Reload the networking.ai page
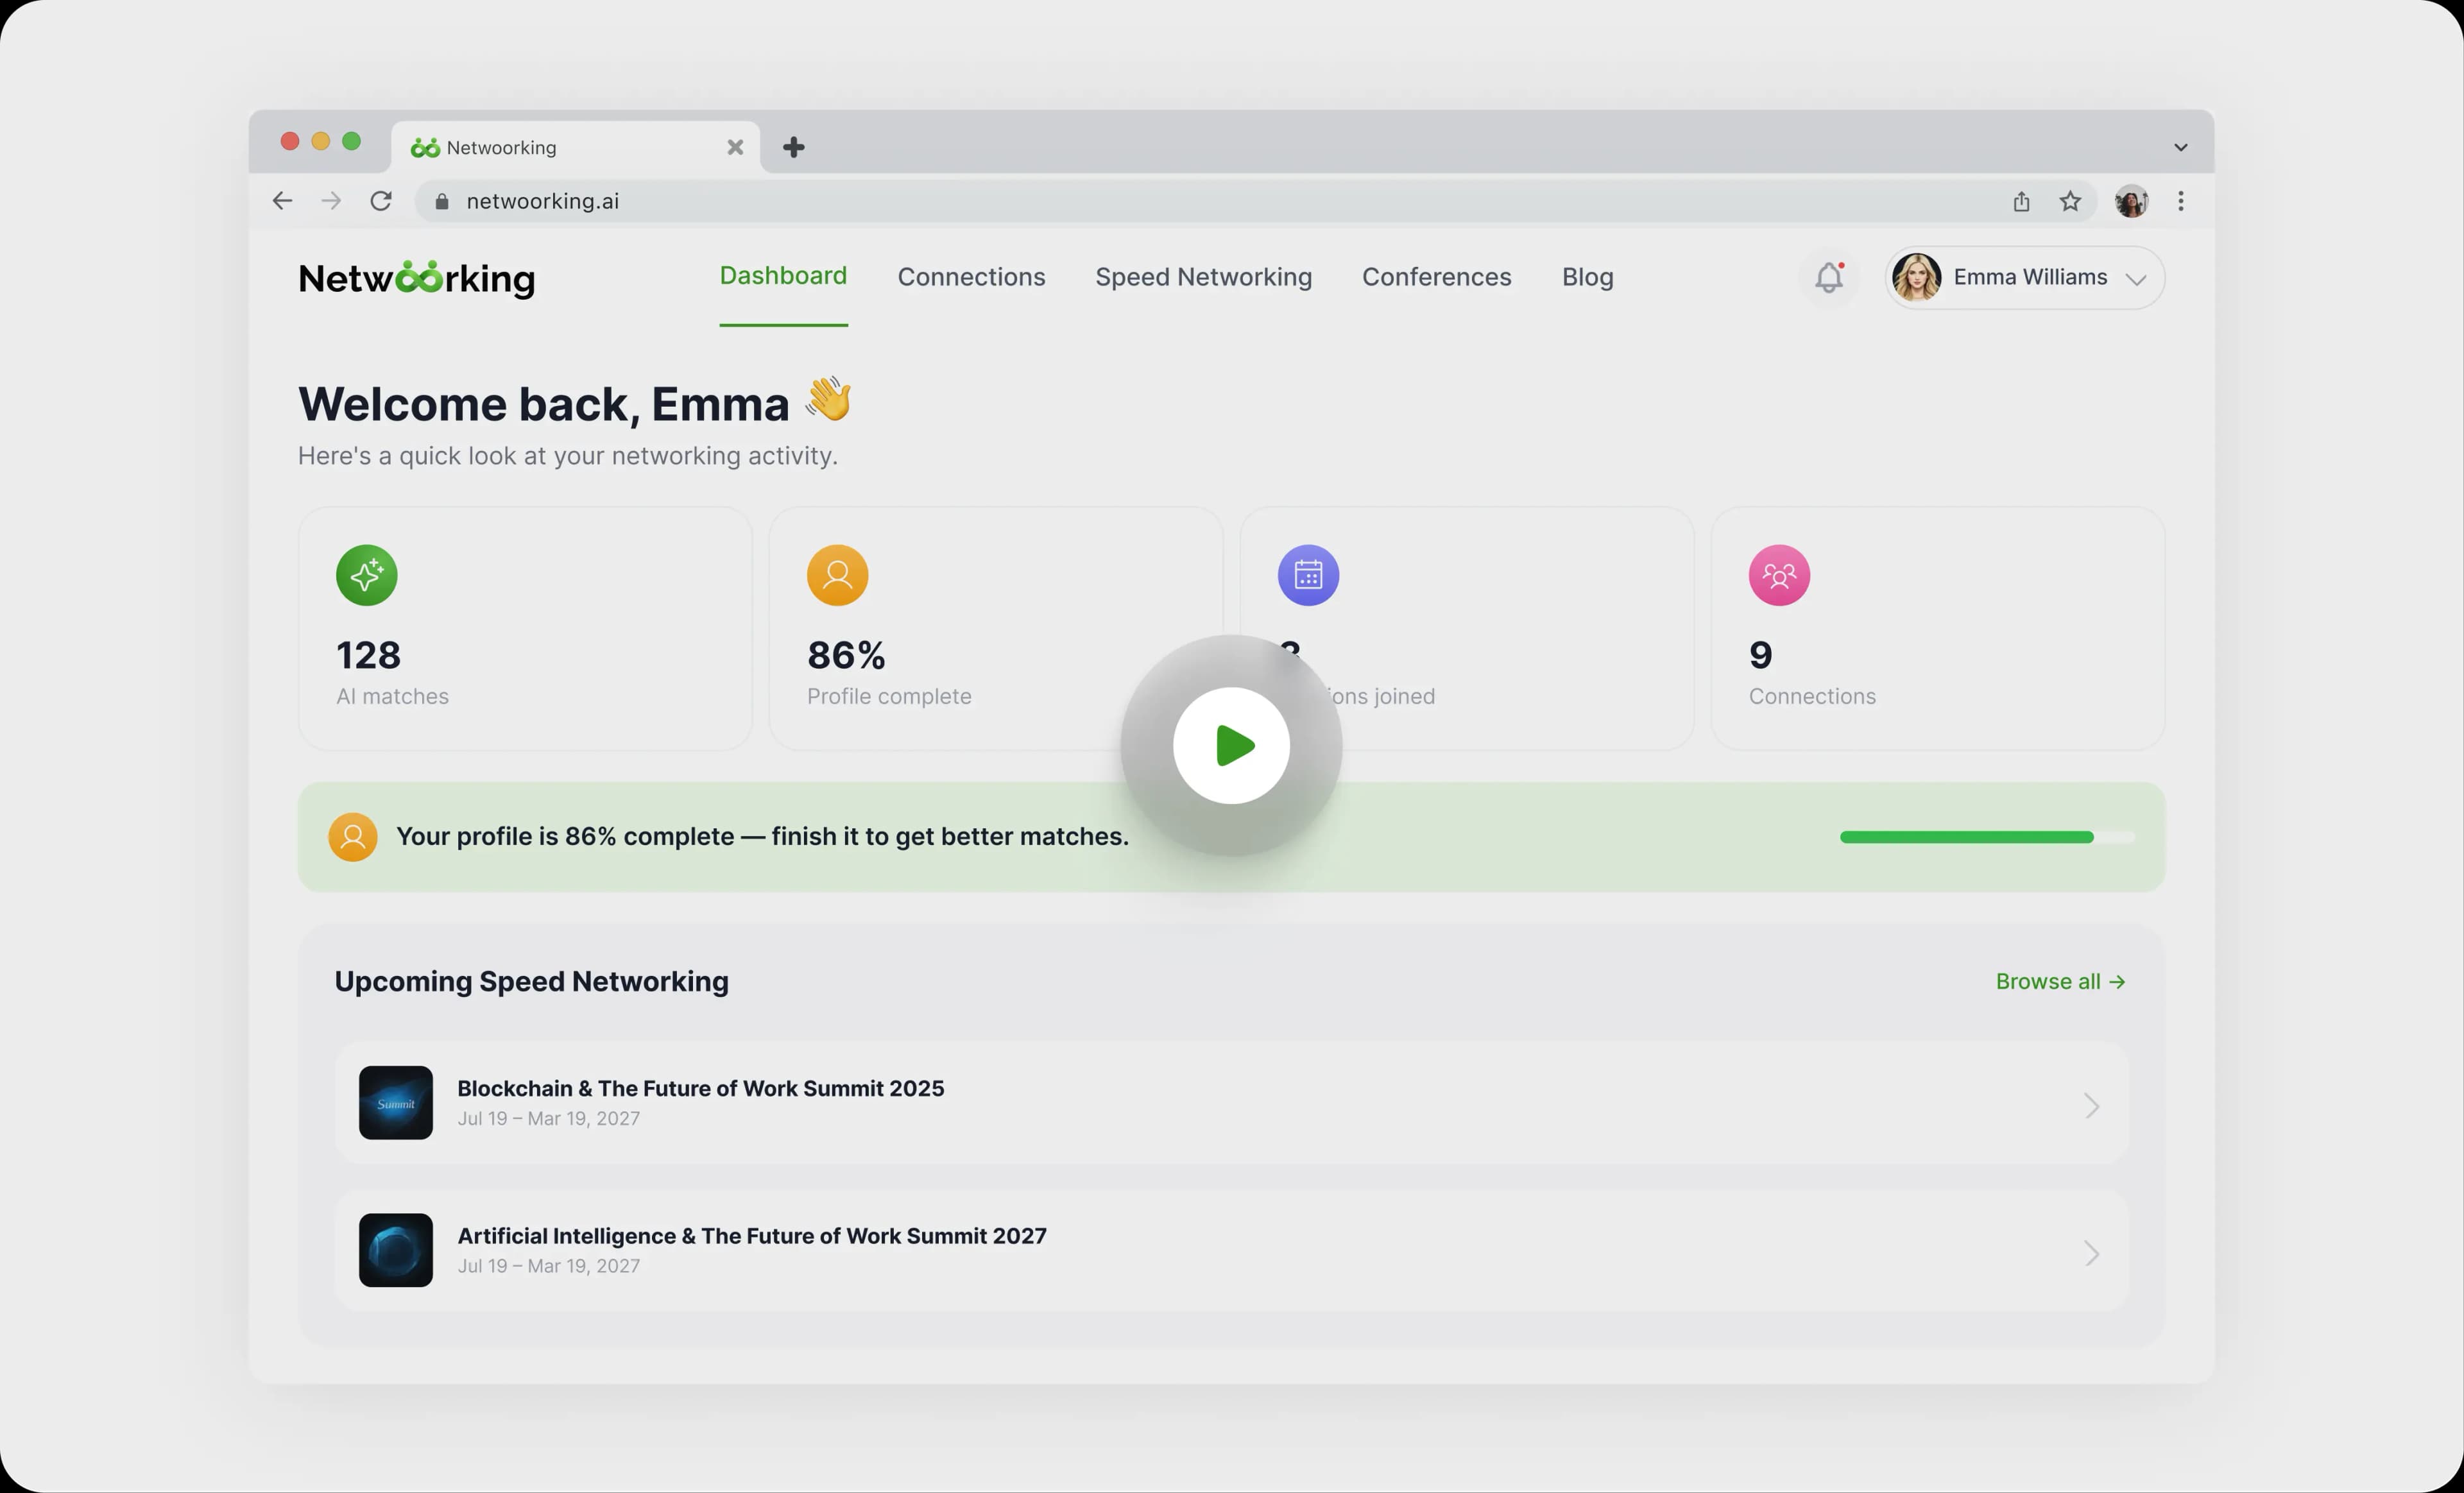 [x=381, y=201]
